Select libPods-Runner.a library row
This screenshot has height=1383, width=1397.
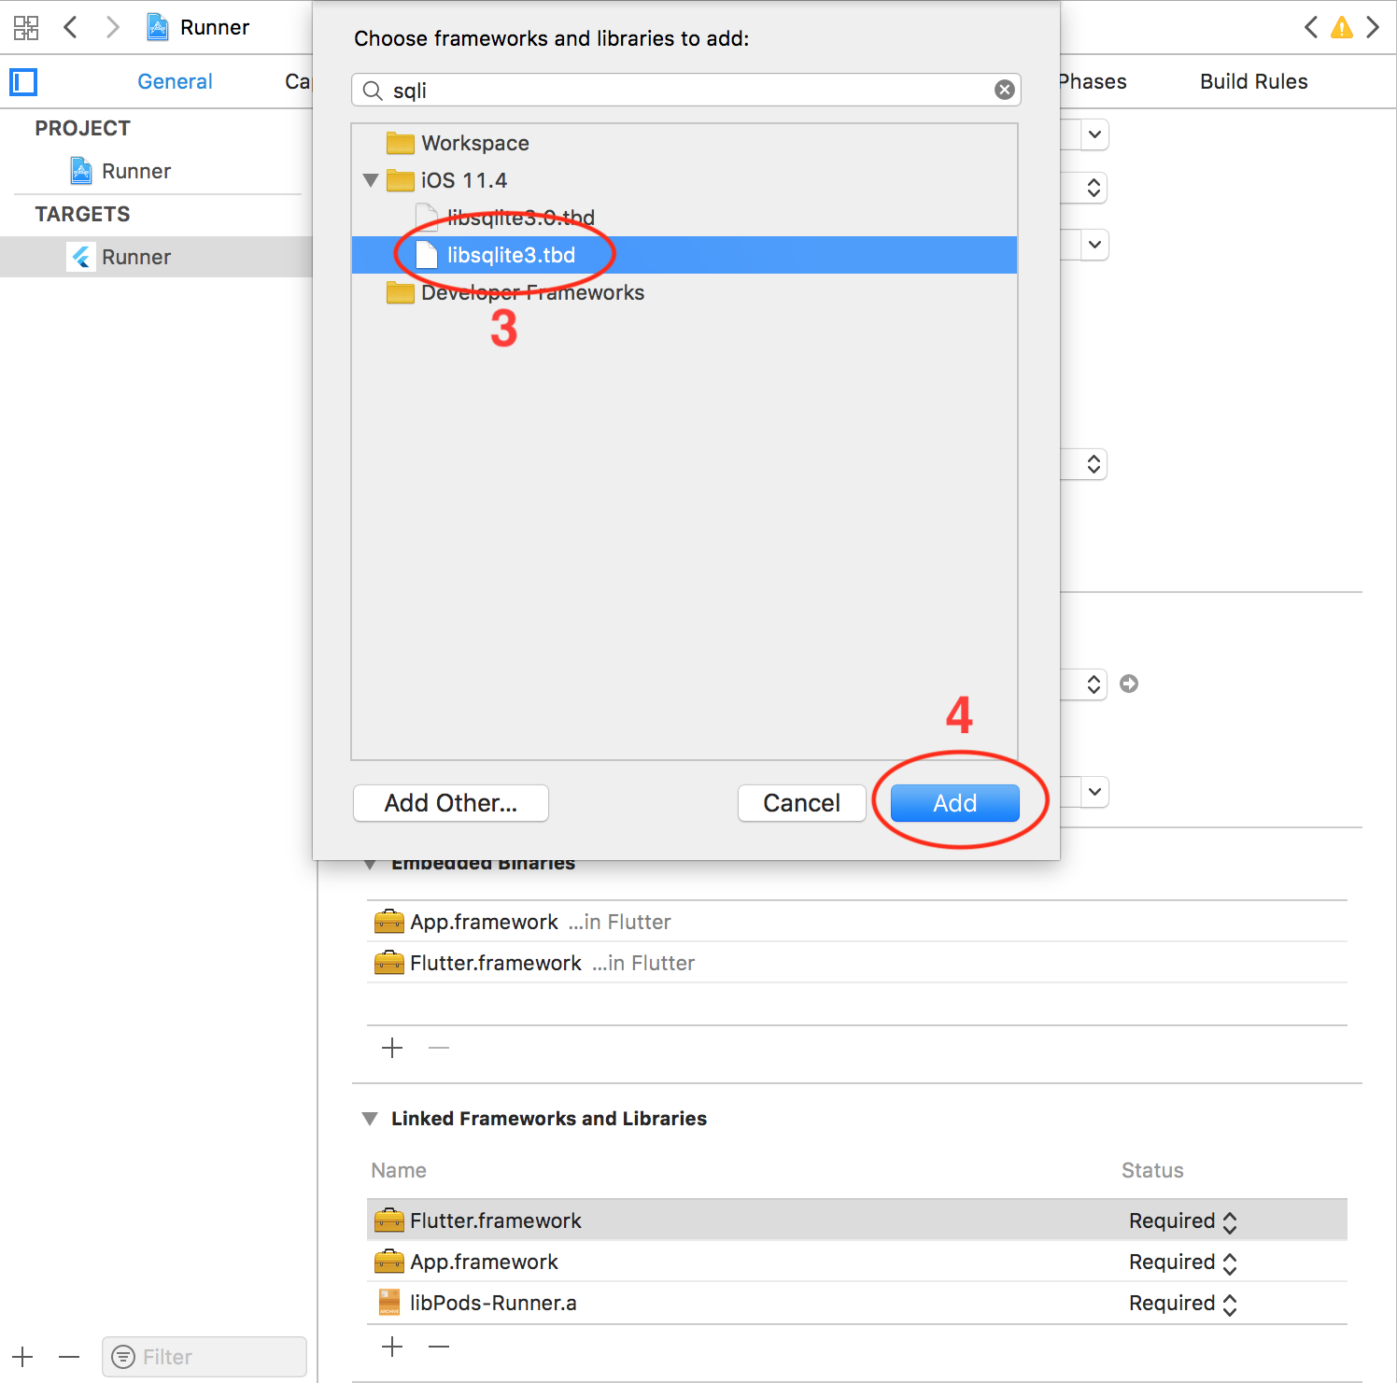[x=857, y=1303]
